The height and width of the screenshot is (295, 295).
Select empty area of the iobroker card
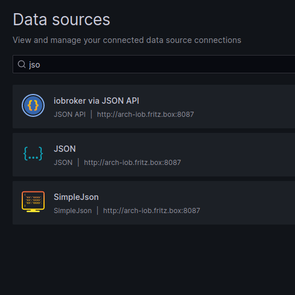(248, 107)
